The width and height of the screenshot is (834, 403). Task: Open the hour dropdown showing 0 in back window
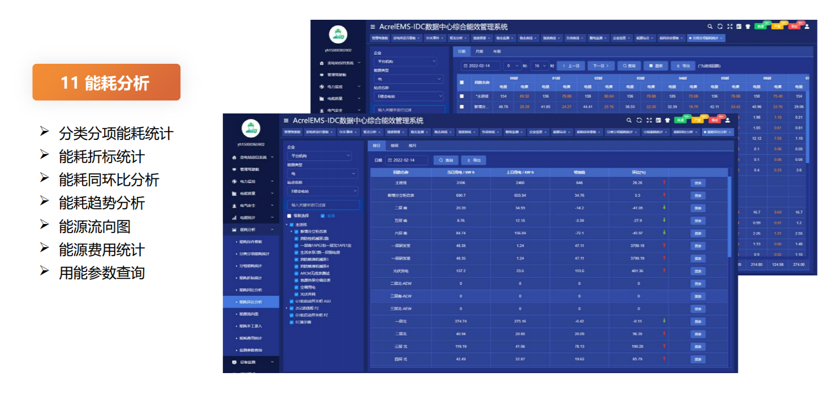(512, 65)
